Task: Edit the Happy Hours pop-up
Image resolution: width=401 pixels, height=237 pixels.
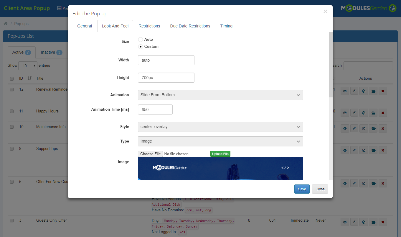Action: pos(354,113)
